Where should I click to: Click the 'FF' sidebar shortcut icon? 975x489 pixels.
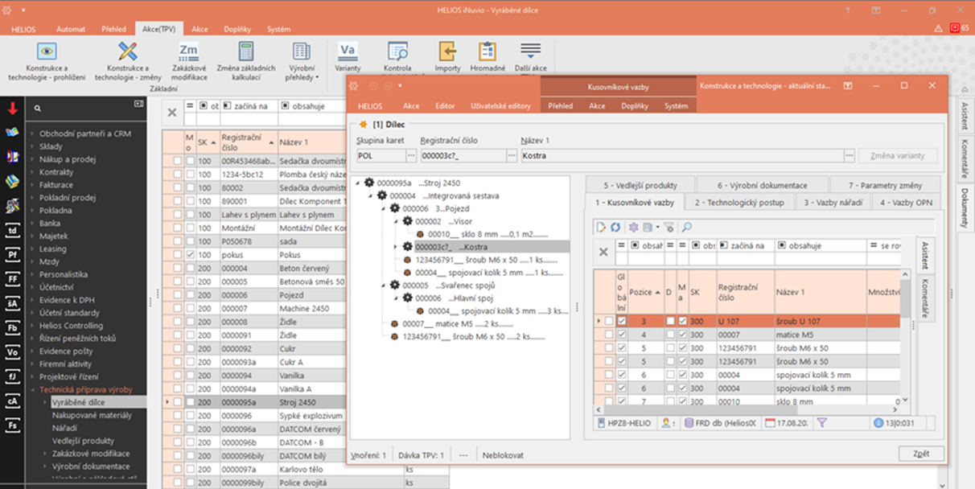[x=12, y=278]
